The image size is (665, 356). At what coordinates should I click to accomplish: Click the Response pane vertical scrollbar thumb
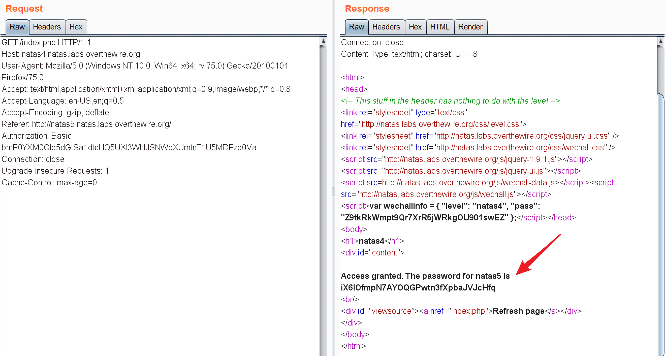[660, 224]
